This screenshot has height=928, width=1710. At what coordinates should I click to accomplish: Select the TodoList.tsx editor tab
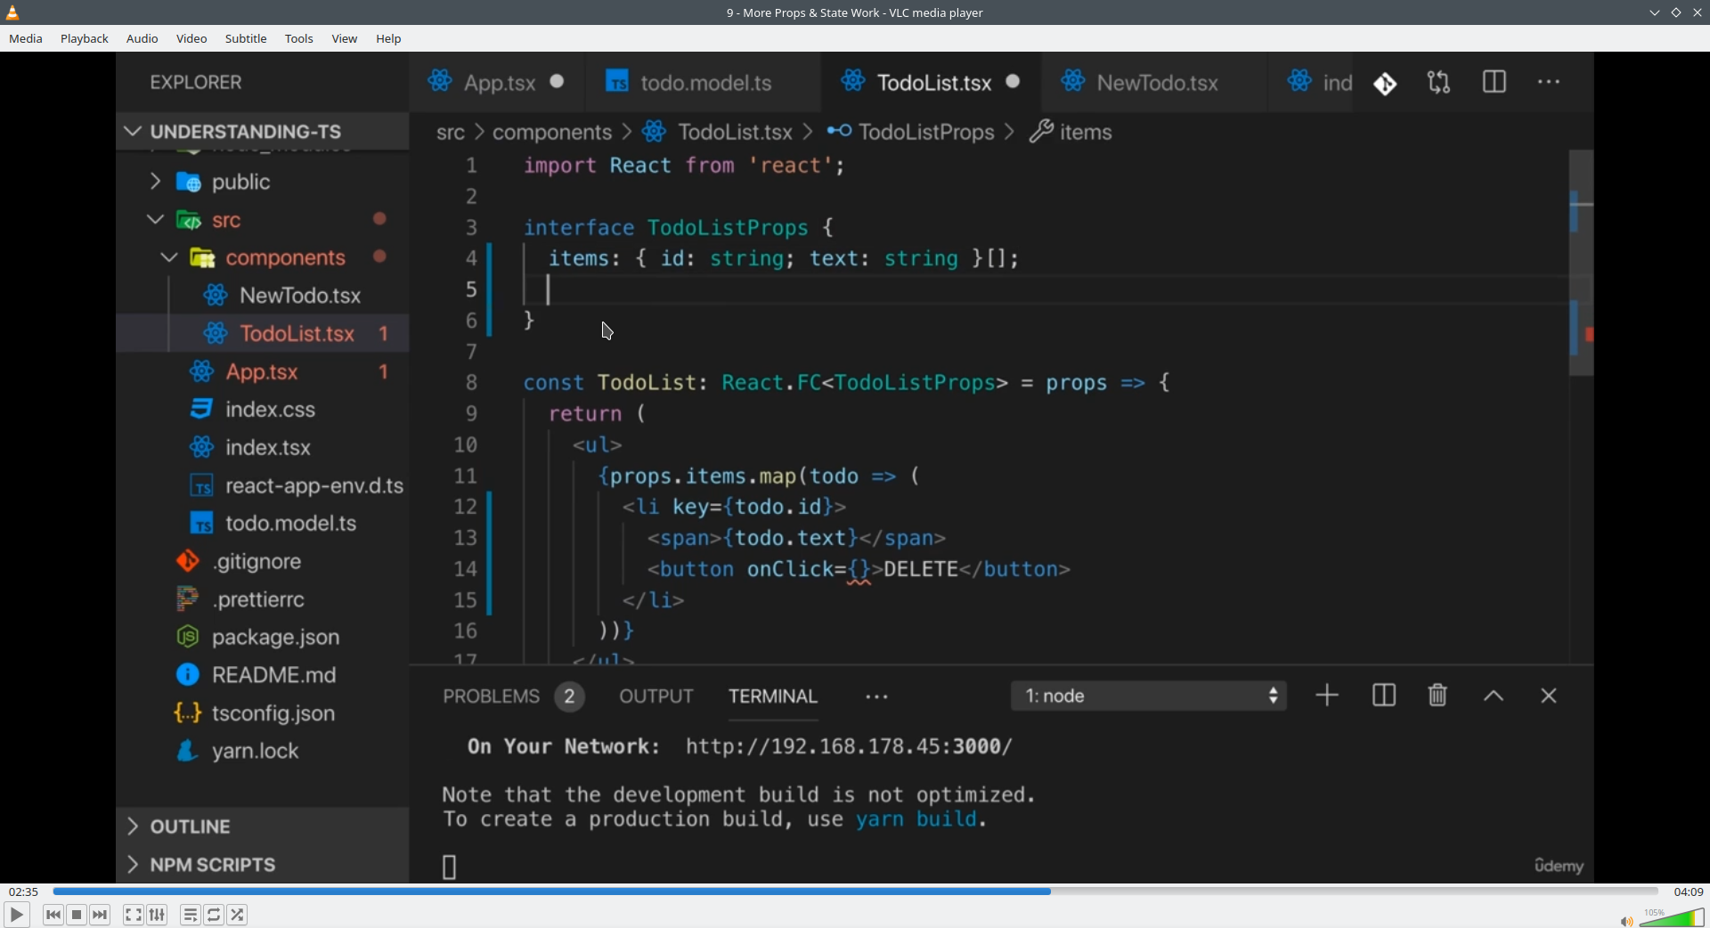point(931,83)
